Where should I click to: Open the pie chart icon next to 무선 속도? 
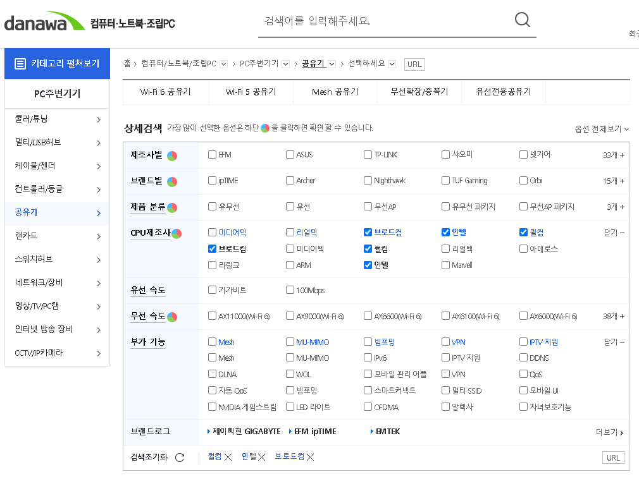pyautogui.click(x=172, y=317)
